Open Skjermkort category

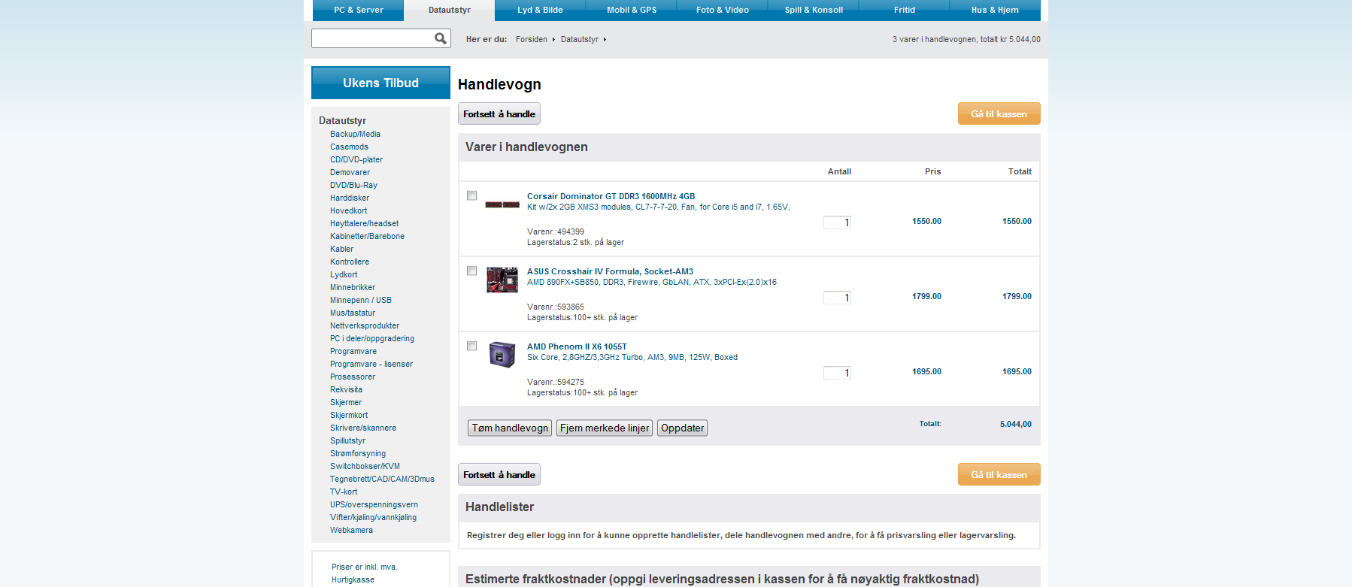coord(349,415)
